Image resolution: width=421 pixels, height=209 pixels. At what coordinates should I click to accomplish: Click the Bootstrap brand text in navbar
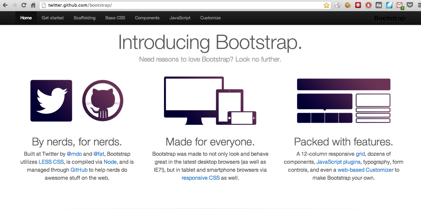[389, 18]
